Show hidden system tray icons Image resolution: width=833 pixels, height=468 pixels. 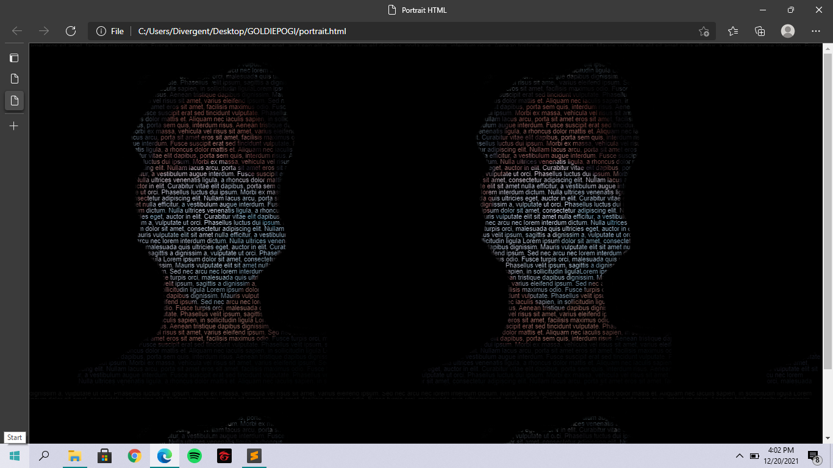pos(739,456)
